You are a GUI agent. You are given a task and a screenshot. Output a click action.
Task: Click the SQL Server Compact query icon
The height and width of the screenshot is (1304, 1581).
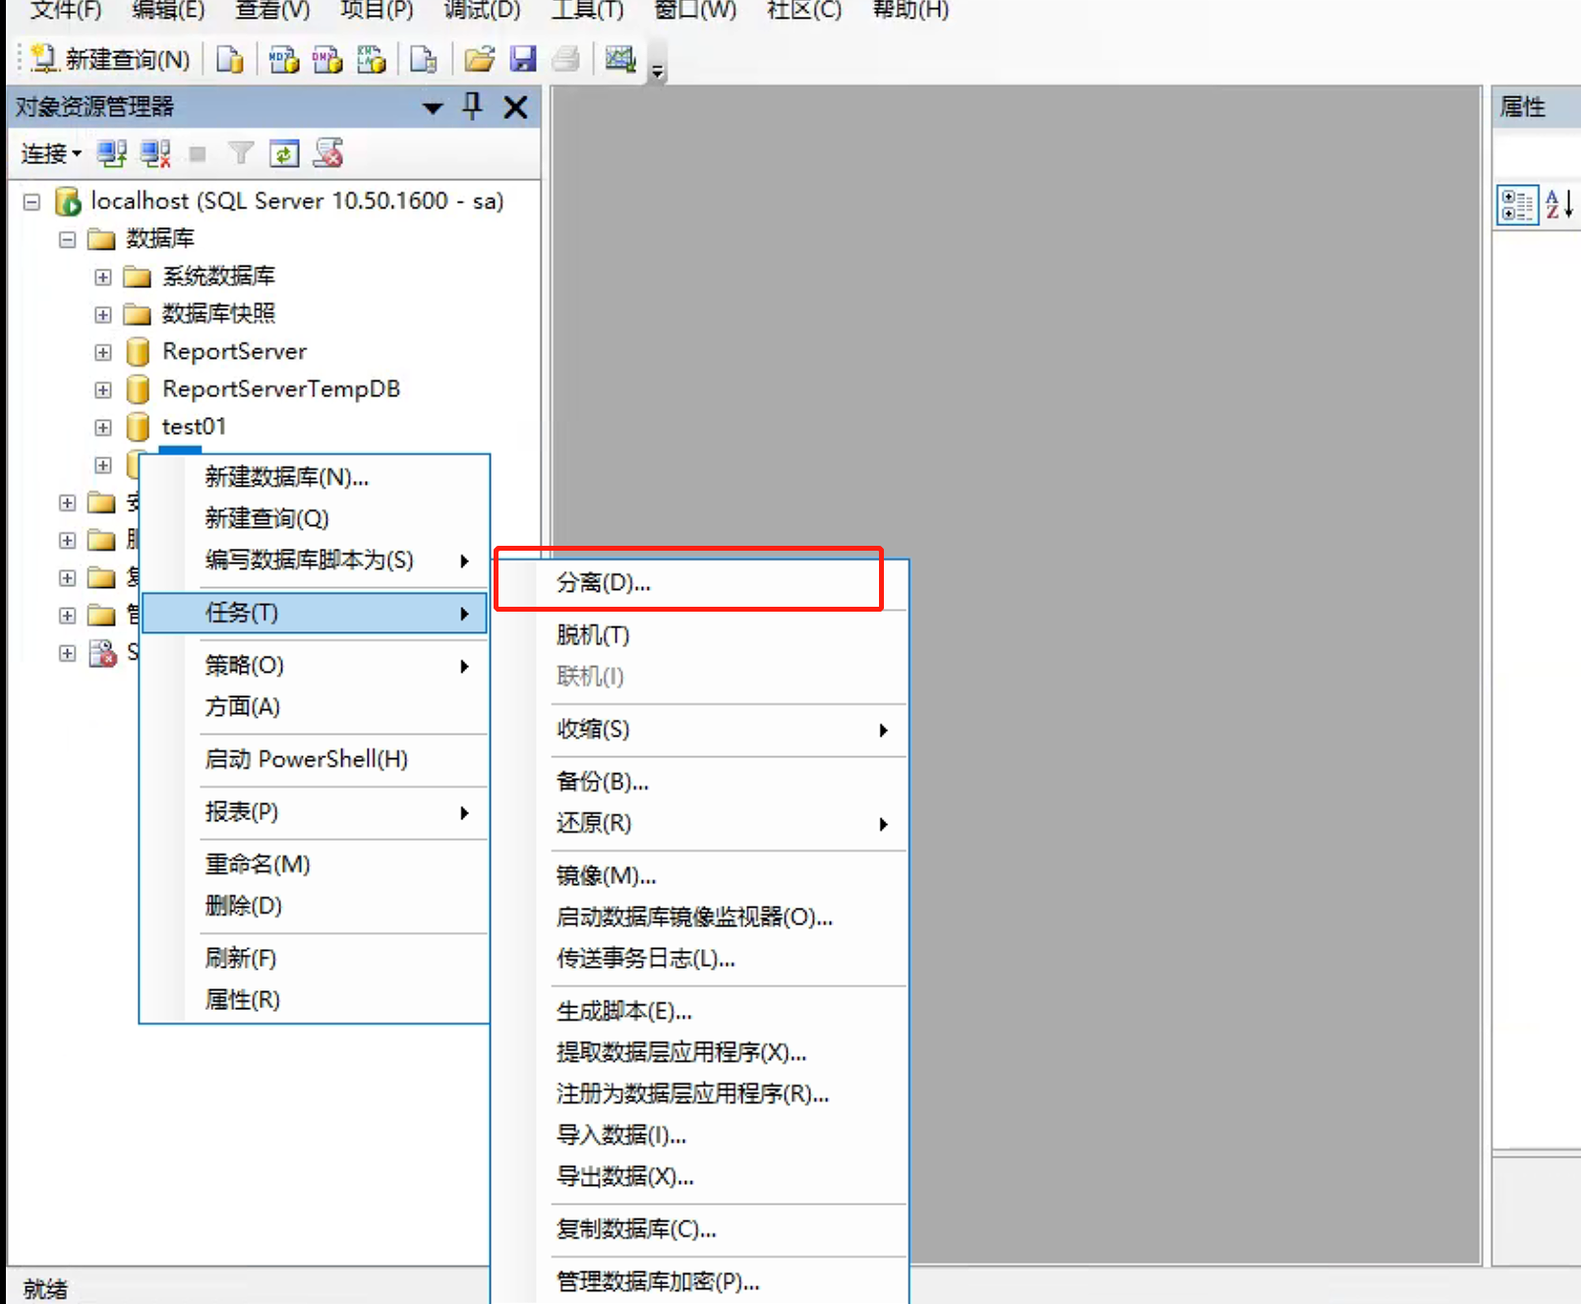(424, 59)
